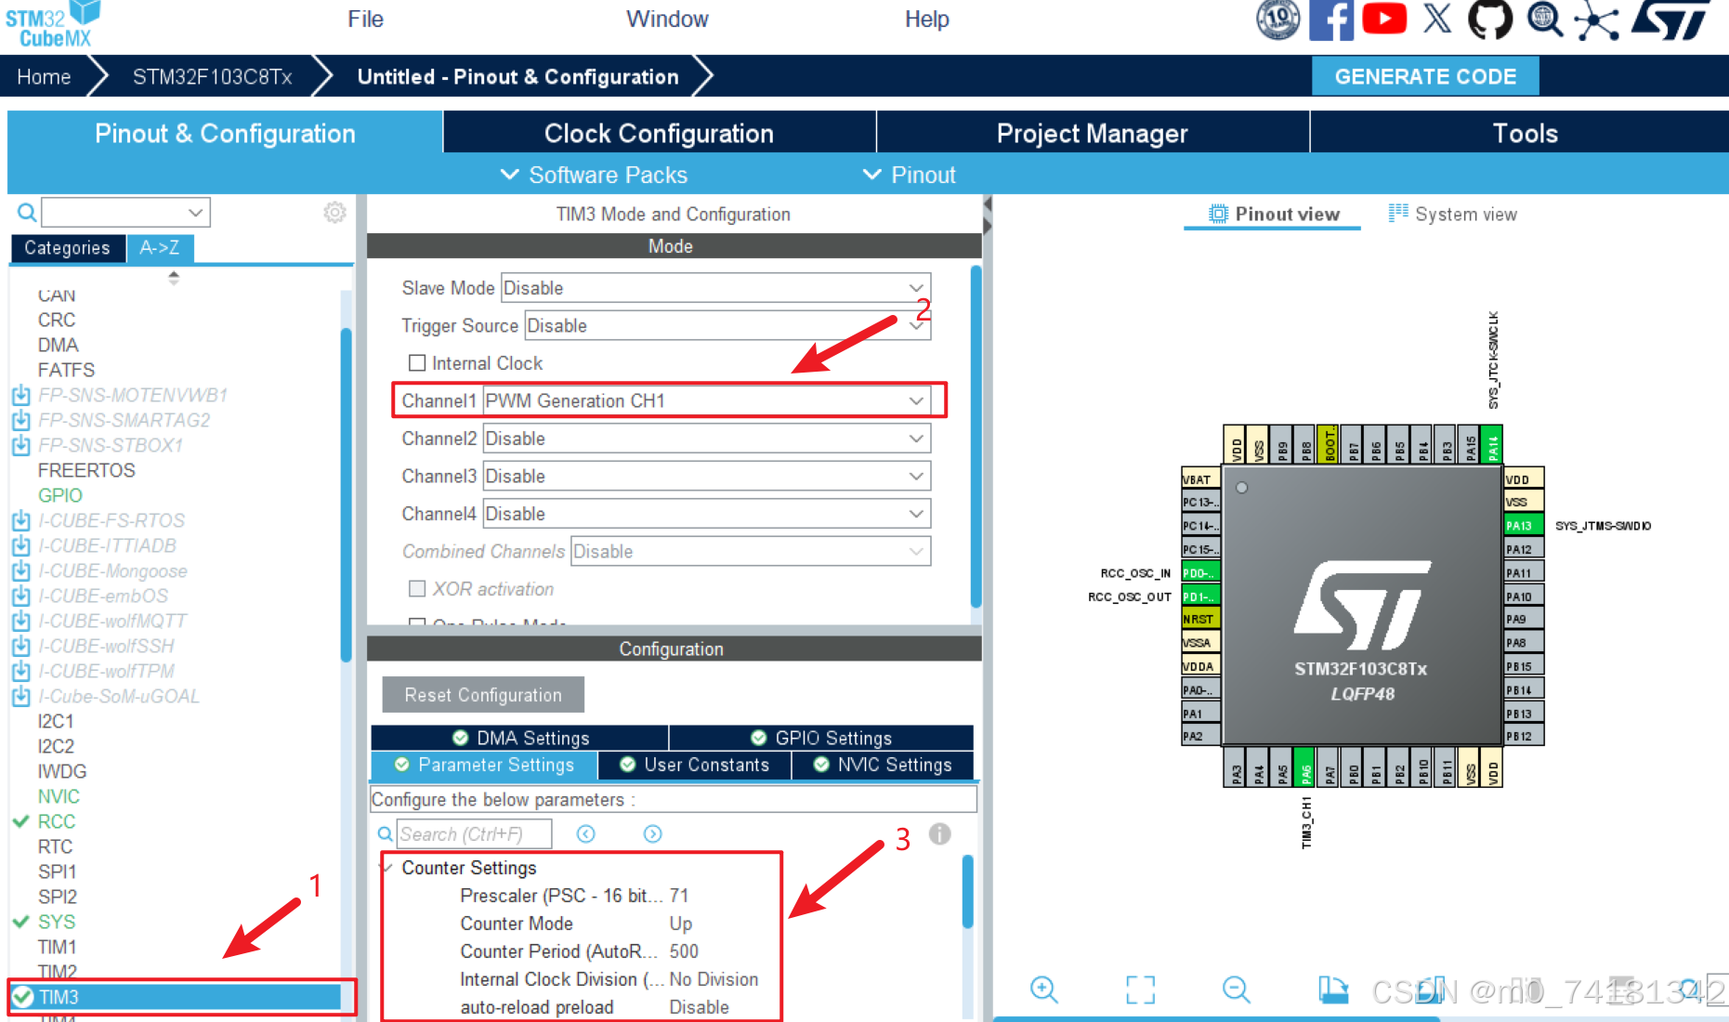Open Channel1 PWM Generation CH1 dropdown
This screenshot has width=1729, height=1022.
(706, 401)
